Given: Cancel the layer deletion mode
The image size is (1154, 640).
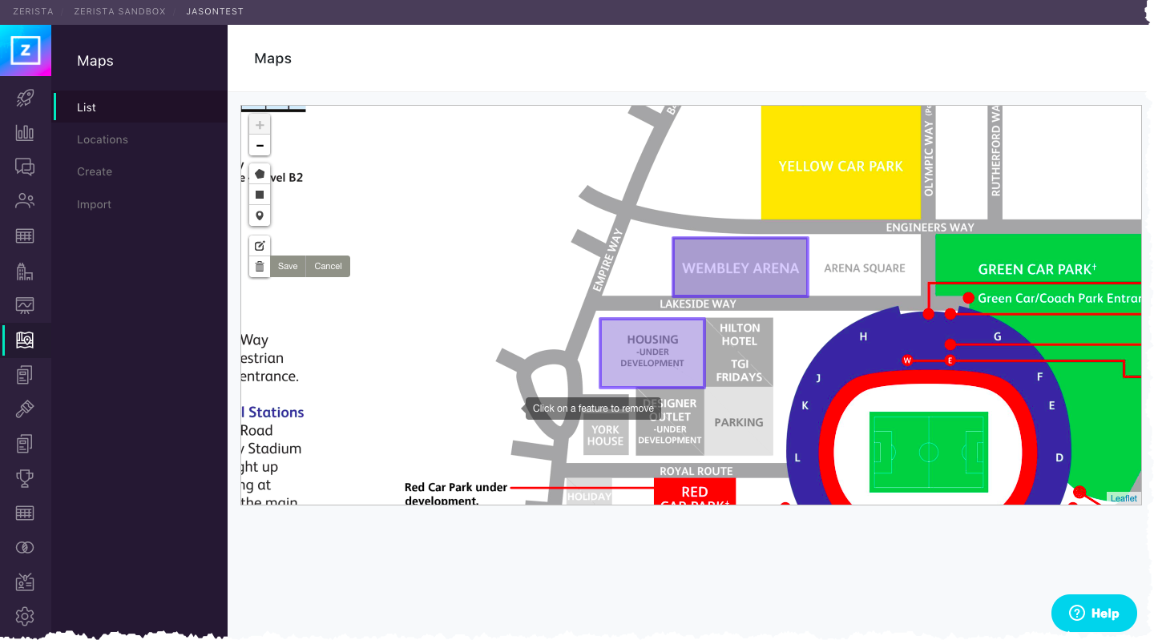Looking at the screenshot, I should [328, 266].
